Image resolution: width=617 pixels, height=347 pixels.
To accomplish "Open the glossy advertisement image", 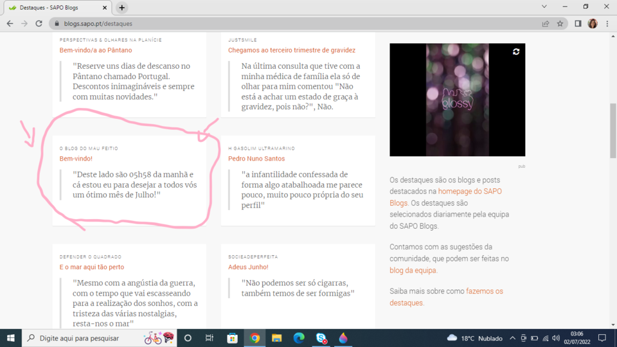I will [457, 100].
